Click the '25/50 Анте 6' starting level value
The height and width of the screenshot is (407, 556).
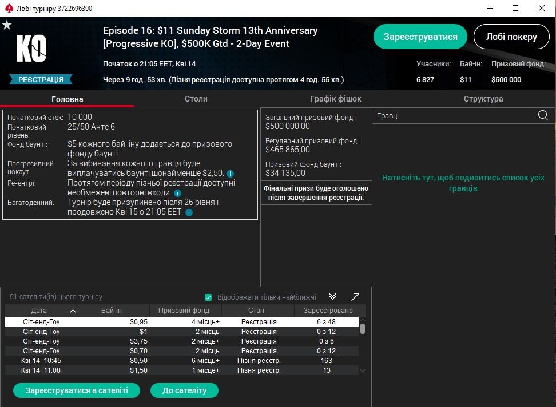point(91,127)
